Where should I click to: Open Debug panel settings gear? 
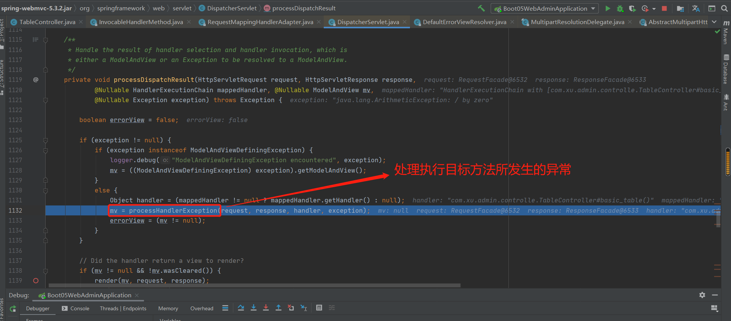click(x=702, y=295)
